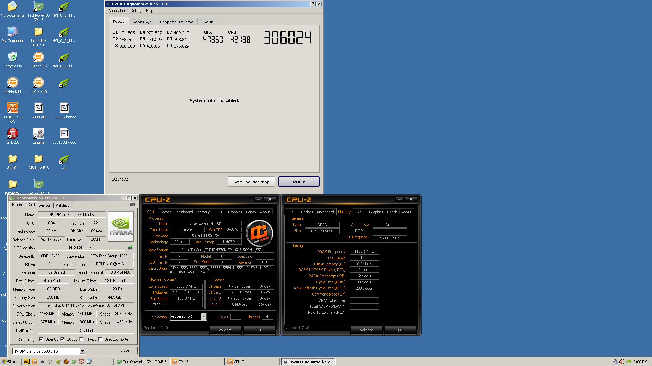The width and height of the screenshot is (652, 366).
Task: Launch 3DMark06 desktop shortcut
Action: tap(38, 85)
